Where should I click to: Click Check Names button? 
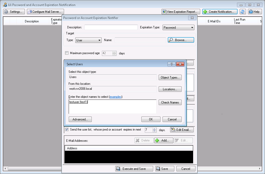coord(170,102)
